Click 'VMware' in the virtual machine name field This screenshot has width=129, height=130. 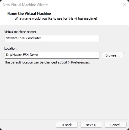click(12, 38)
